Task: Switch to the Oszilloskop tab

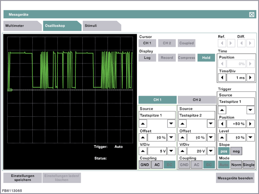Action: pyautogui.click(x=62, y=26)
